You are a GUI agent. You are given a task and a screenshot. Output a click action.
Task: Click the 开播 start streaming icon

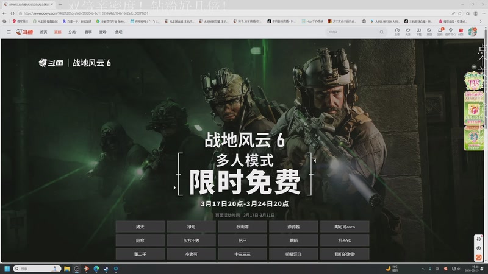(x=429, y=32)
